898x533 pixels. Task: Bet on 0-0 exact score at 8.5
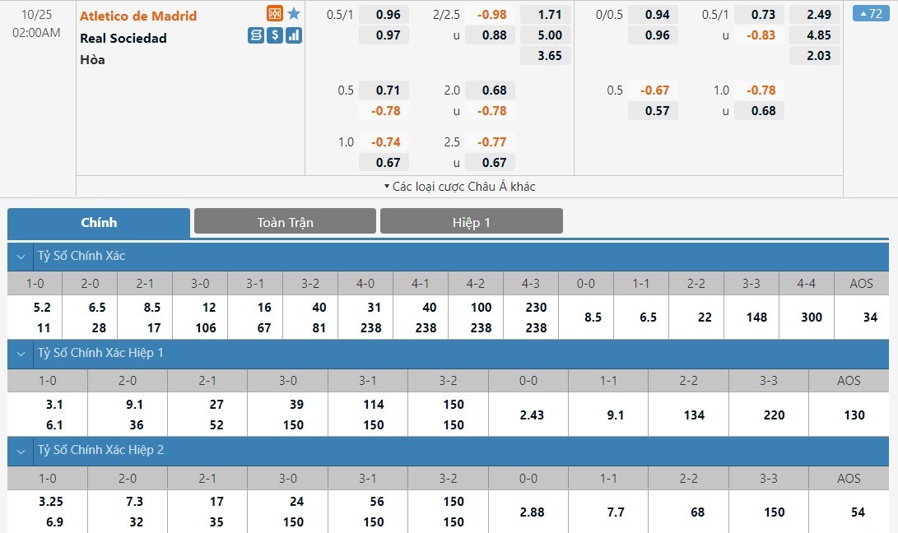point(593,317)
